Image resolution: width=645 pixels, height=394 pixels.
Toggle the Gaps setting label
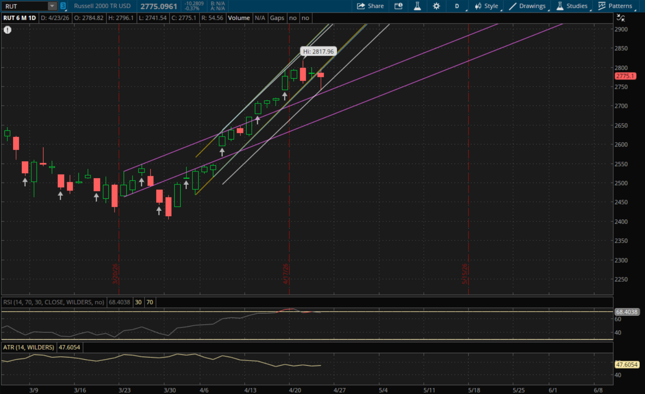(277, 18)
